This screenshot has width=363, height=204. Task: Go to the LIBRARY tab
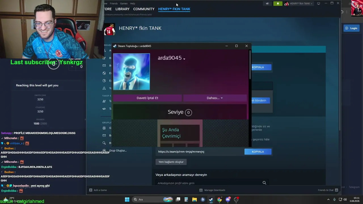pyautogui.click(x=123, y=9)
